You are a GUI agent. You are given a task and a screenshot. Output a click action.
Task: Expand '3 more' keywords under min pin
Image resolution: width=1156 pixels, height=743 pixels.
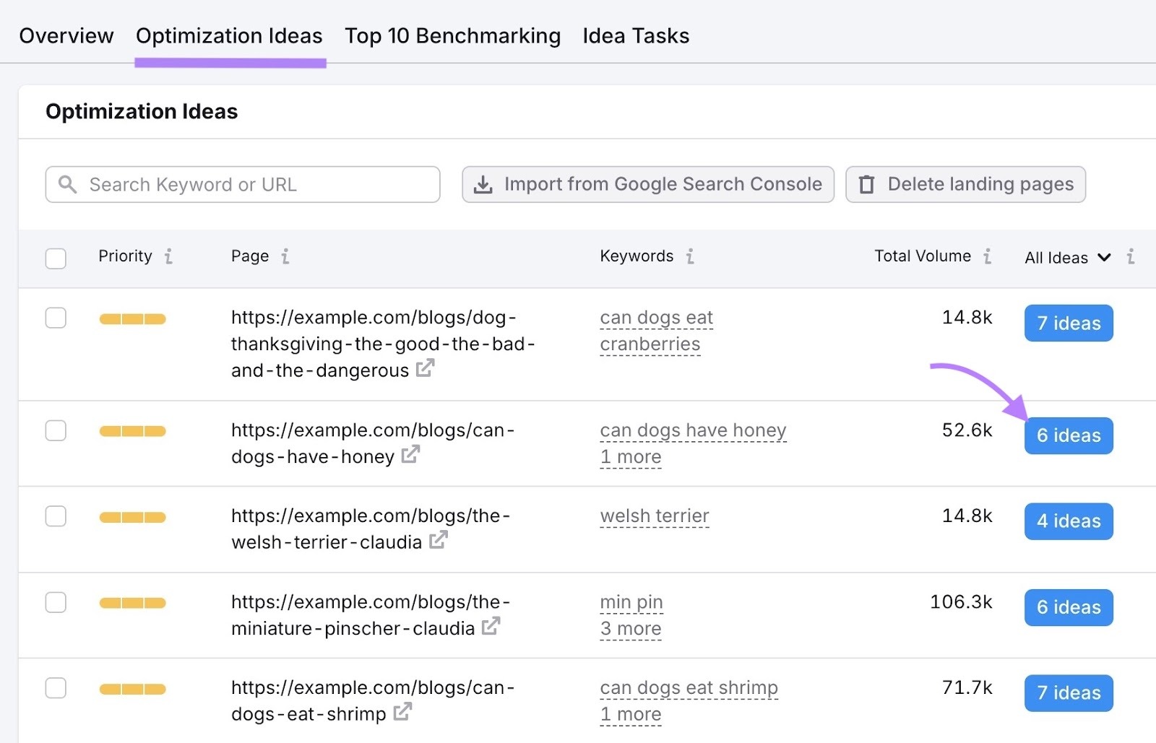click(x=631, y=628)
